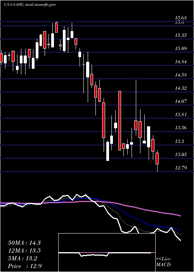Click the 'Price : 12.9' readout
Viewport: 194px width, 272px height.
[24, 266]
